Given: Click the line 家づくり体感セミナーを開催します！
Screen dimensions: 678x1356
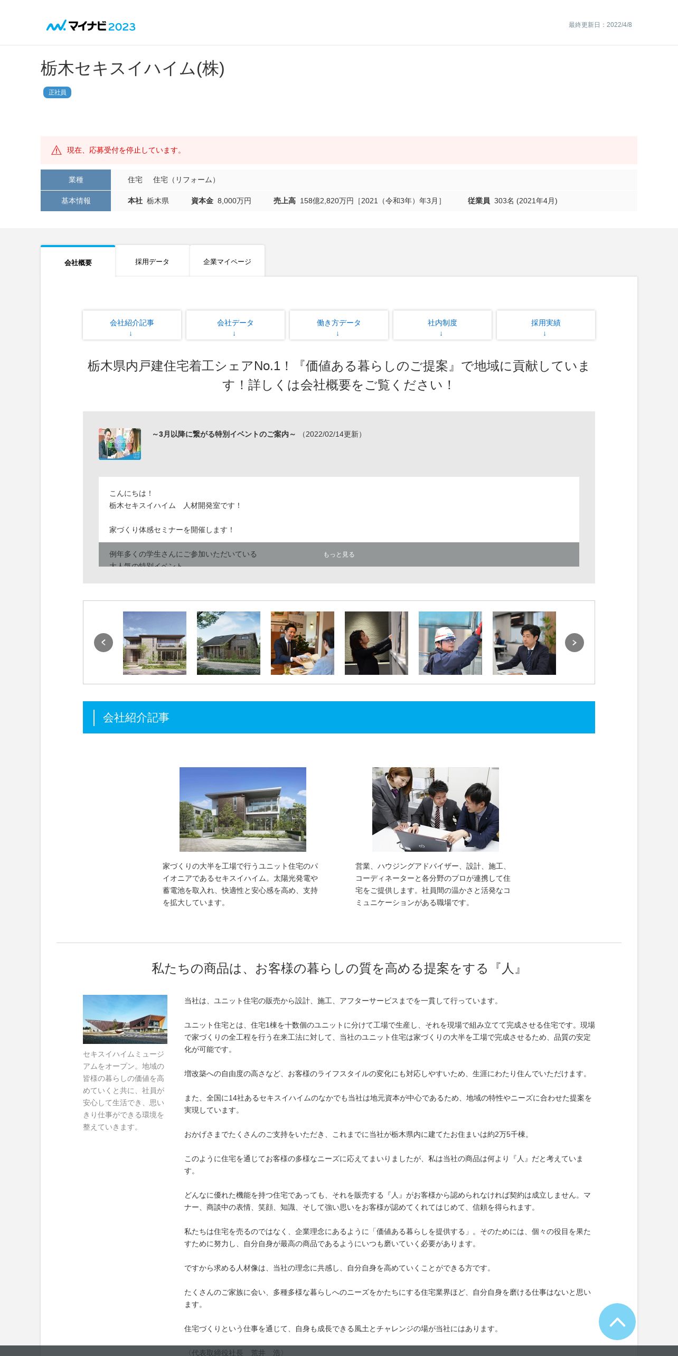Looking at the screenshot, I should click(172, 530).
